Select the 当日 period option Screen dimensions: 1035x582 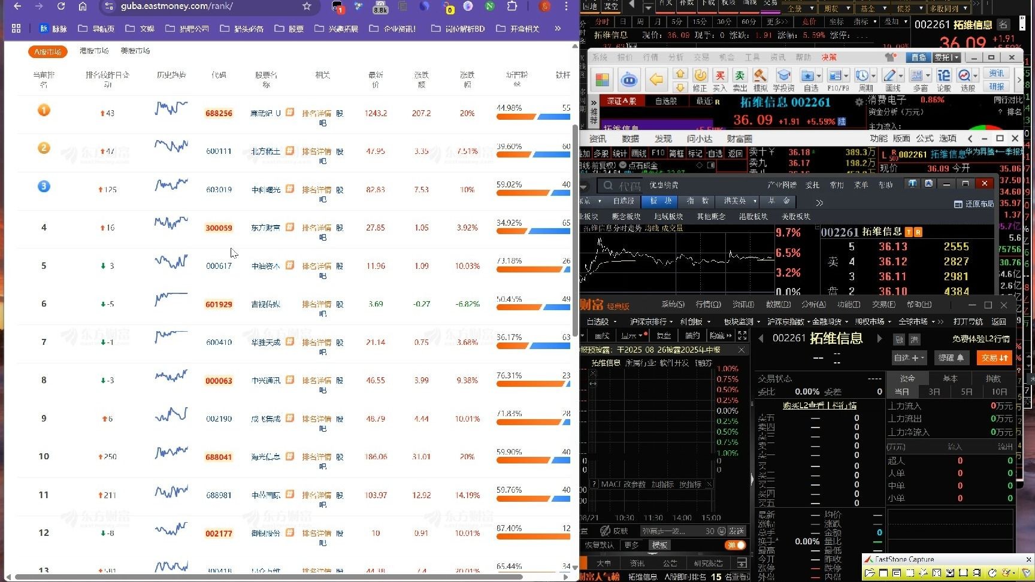pos(902,392)
